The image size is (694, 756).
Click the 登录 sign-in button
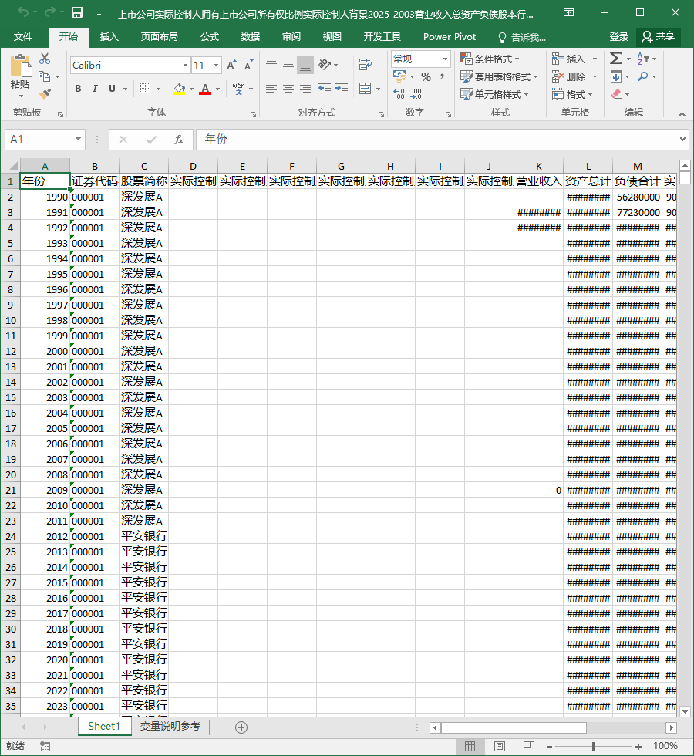[x=618, y=37]
